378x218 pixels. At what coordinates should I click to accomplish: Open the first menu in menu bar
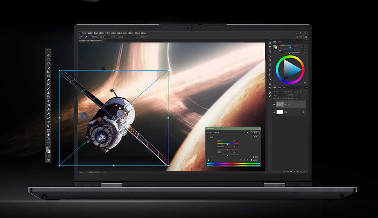point(84,33)
